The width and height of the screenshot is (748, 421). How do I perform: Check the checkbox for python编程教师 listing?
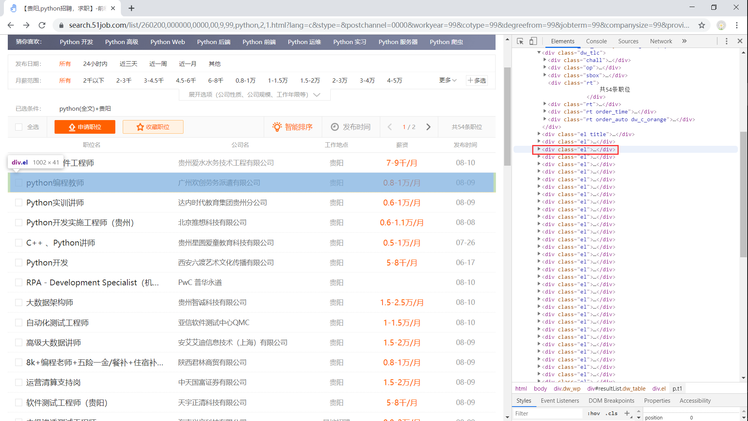click(18, 182)
